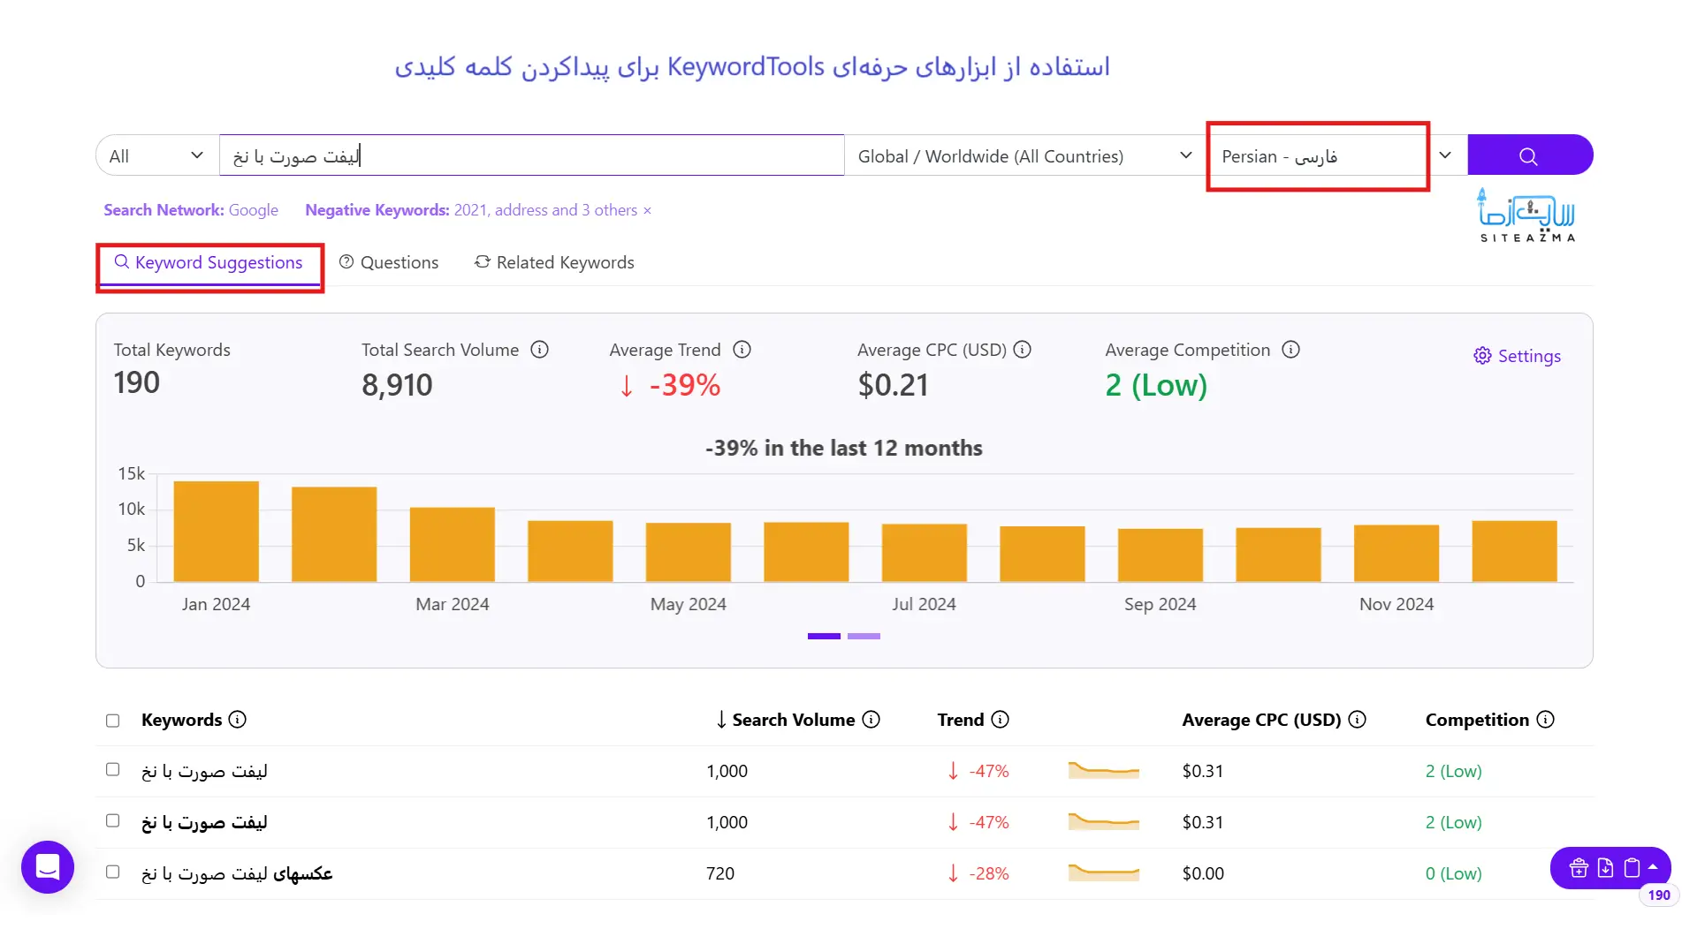Click the Mar 2024 bar in the chart

coord(452,544)
